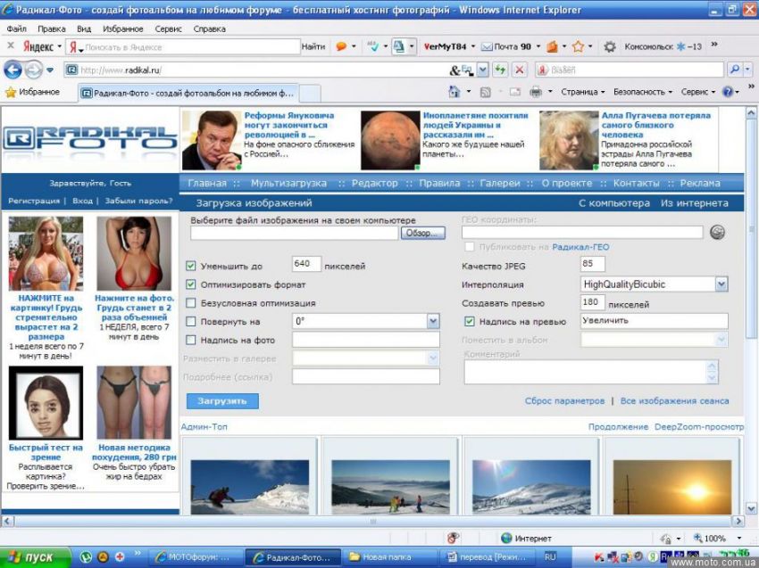Open the Вид menu in menu bar
Screen dimensions: 759x568
[84, 29]
